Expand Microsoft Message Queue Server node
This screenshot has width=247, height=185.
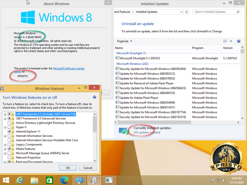(5, 154)
